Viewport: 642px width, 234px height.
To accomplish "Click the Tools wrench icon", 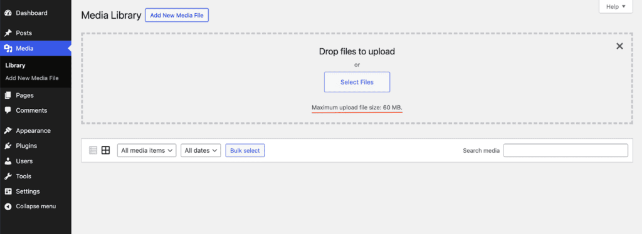I will pyautogui.click(x=8, y=176).
